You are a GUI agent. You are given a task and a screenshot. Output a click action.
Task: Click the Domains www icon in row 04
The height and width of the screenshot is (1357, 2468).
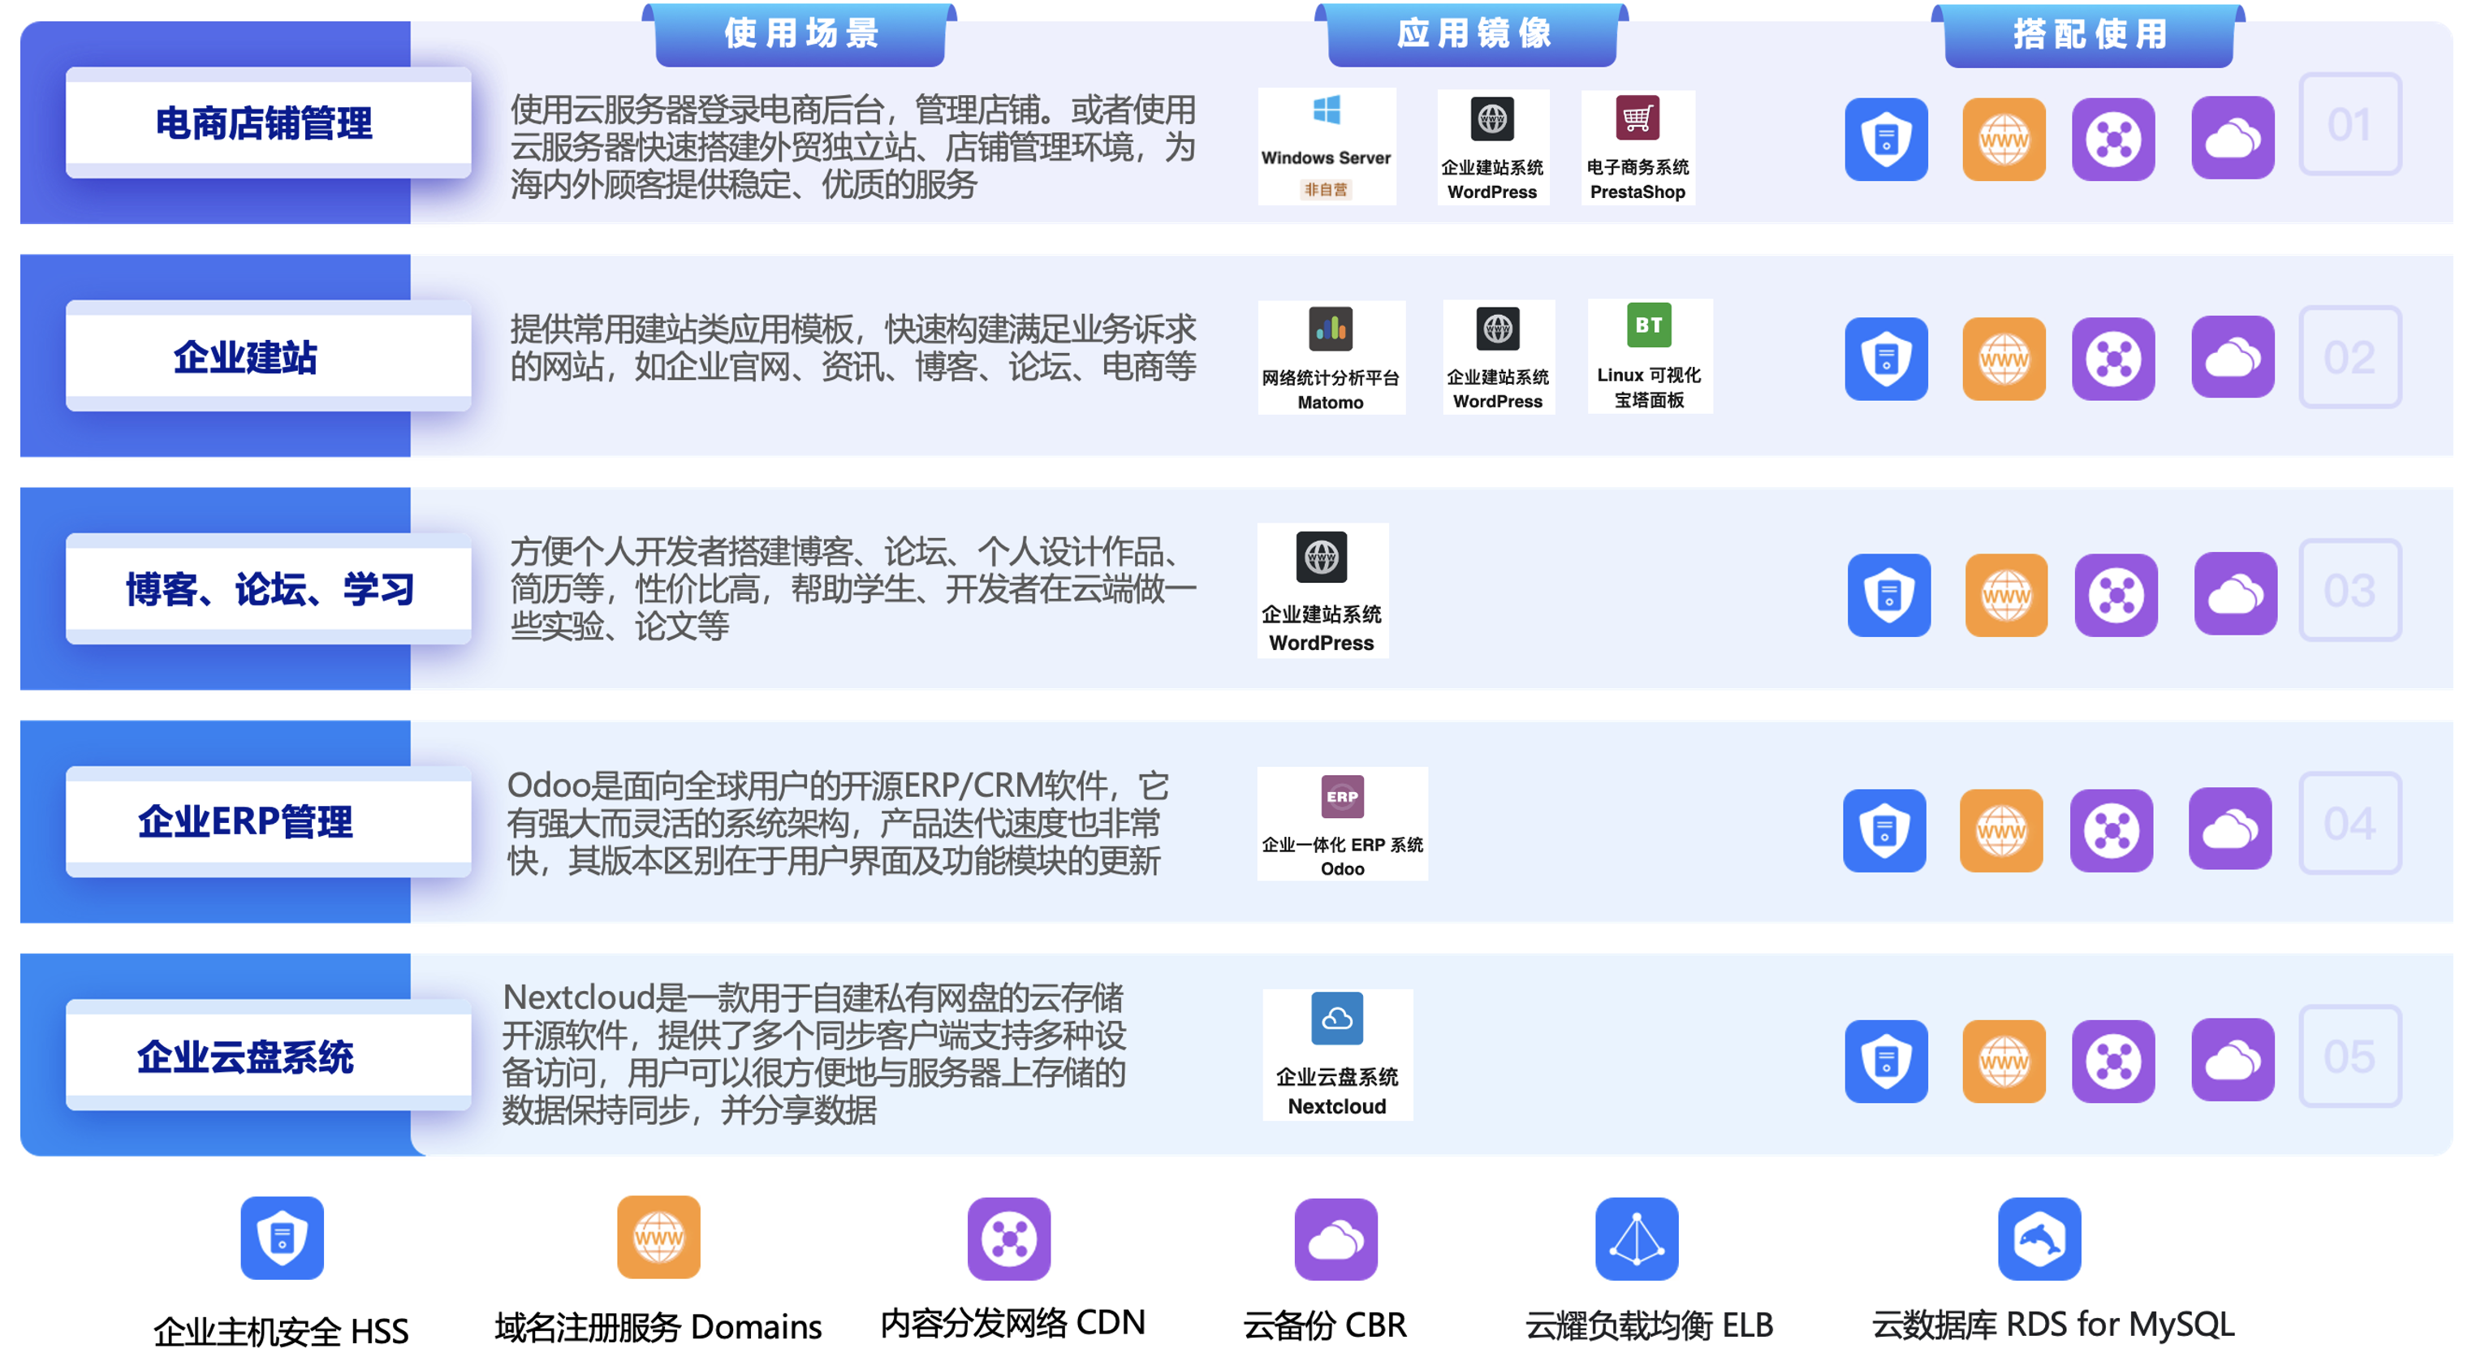[x=2000, y=830]
